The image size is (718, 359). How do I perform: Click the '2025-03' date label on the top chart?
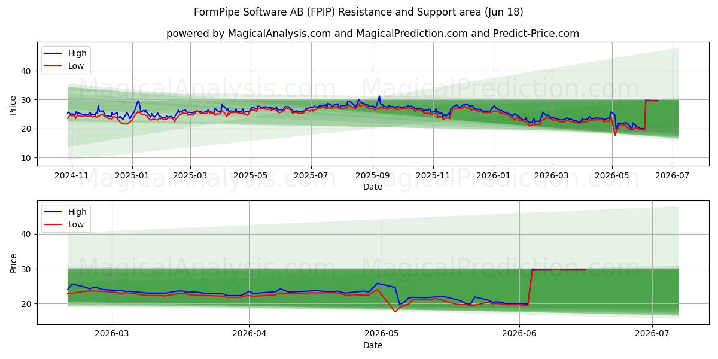(x=190, y=177)
